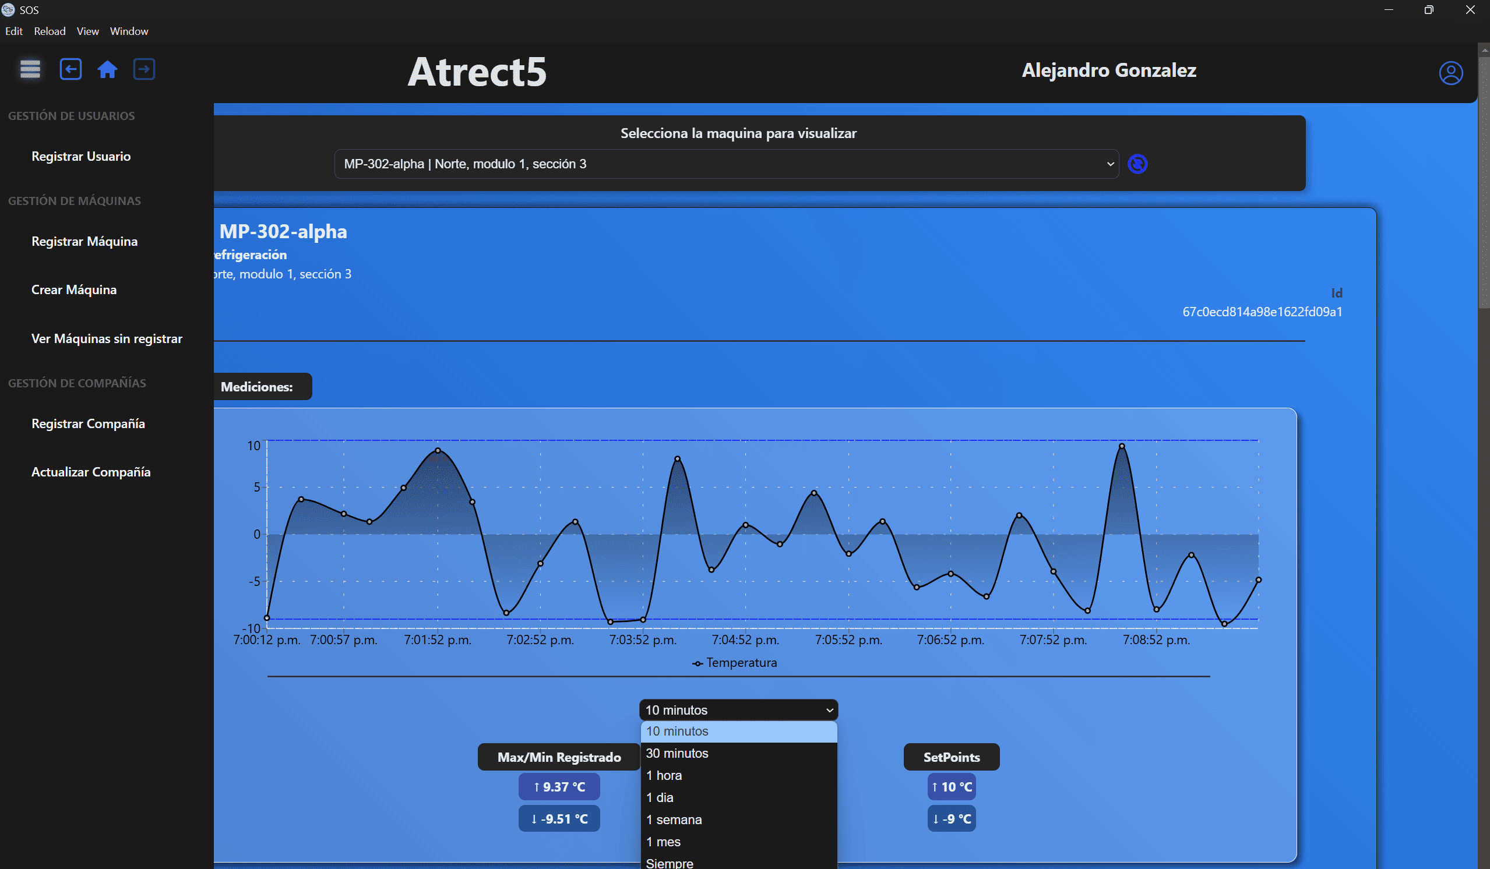Click the GESTIÓN DE MÁQUINAS section header
Viewport: 1490px width, 869px height.
(x=75, y=201)
